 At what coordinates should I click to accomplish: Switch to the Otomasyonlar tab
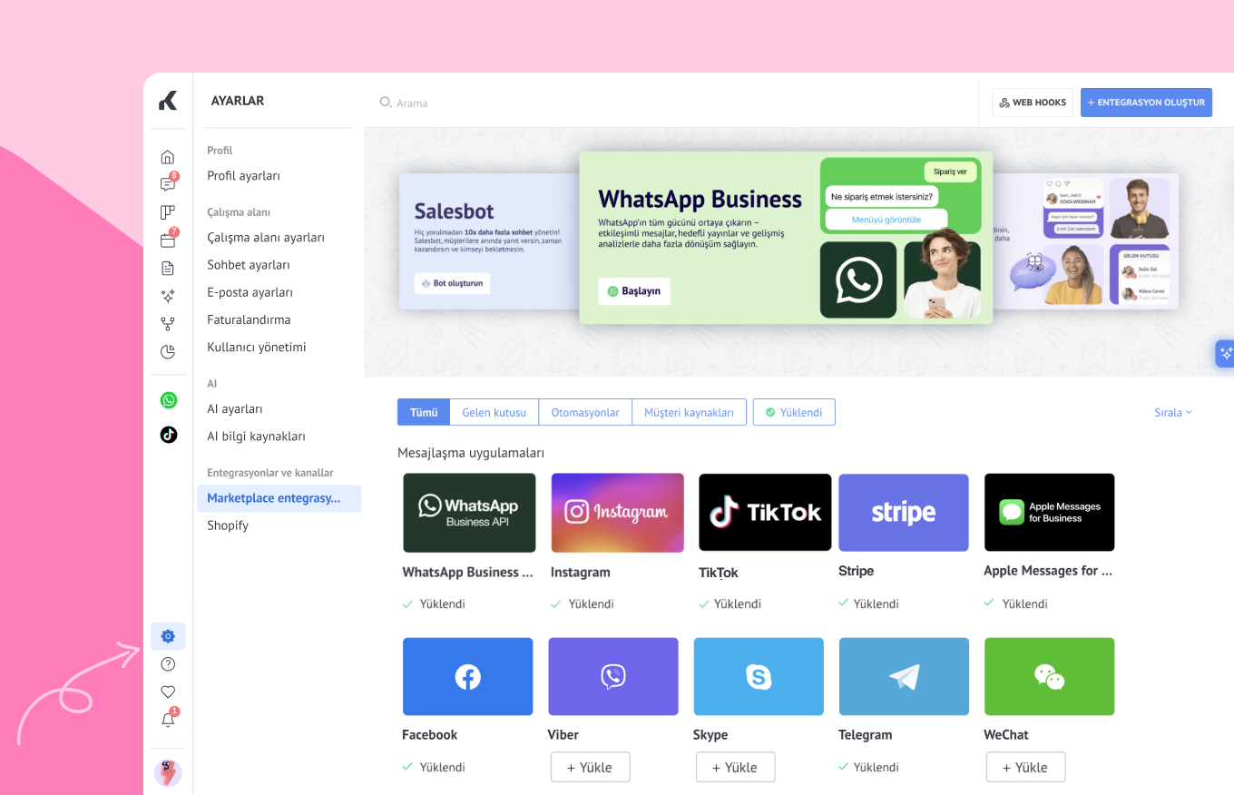(585, 412)
